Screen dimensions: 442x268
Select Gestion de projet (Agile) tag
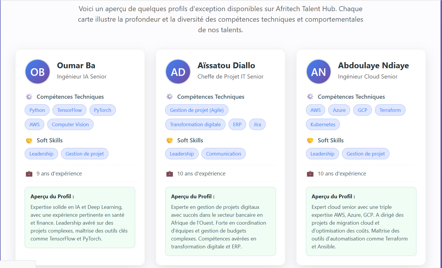coord(197,110)
